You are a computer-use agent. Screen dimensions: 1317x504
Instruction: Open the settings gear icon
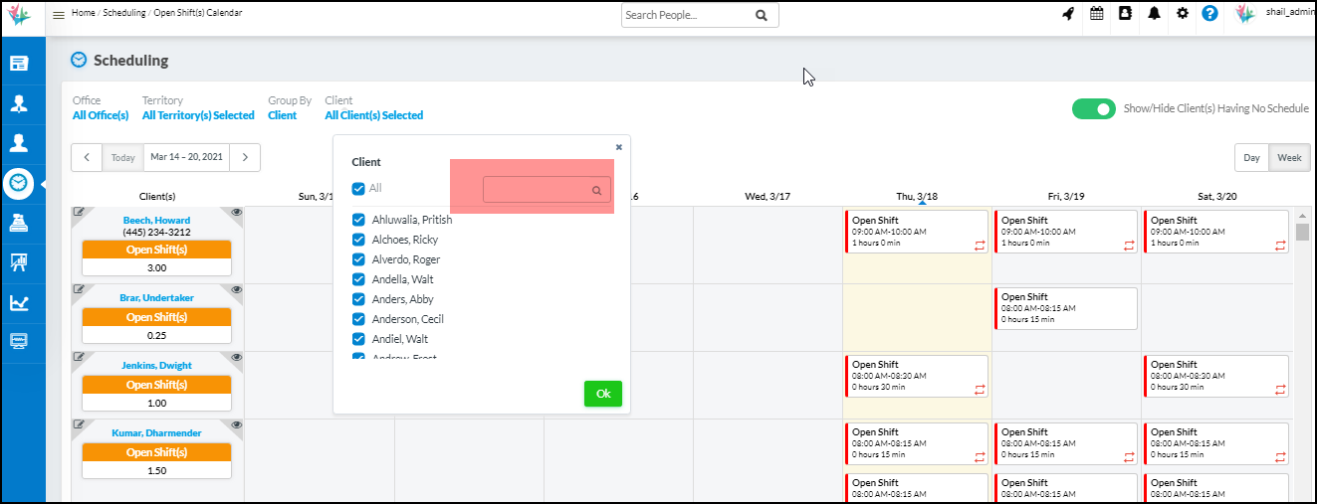[1182, 15]
